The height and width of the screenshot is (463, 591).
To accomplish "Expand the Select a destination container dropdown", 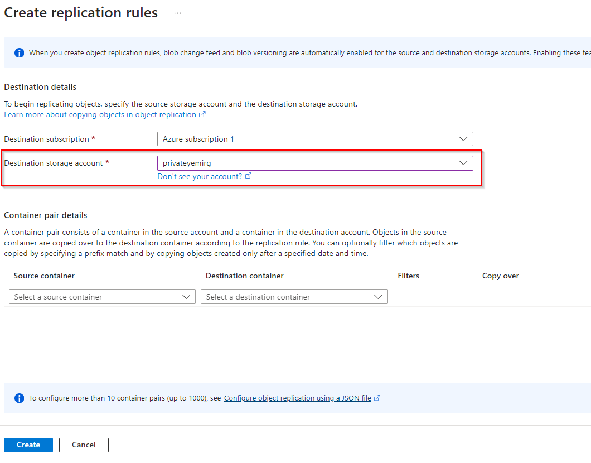I will pos(294,297).
